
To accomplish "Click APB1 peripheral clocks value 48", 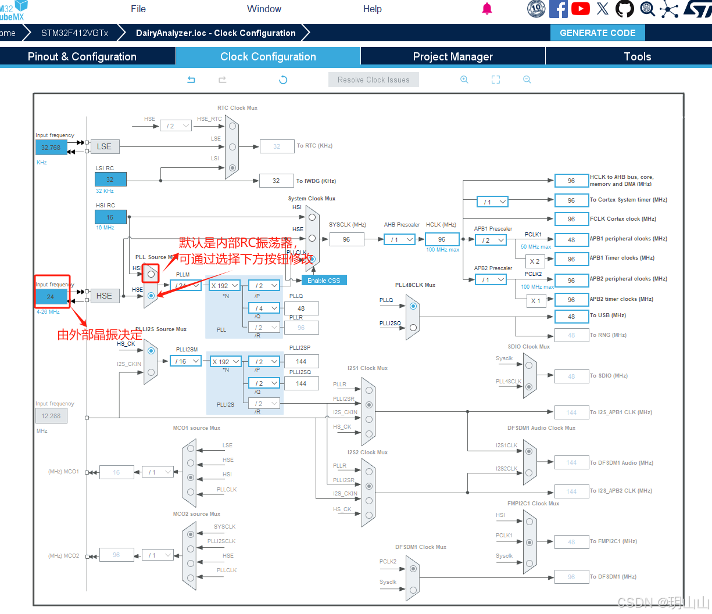I will pos(571,239).
